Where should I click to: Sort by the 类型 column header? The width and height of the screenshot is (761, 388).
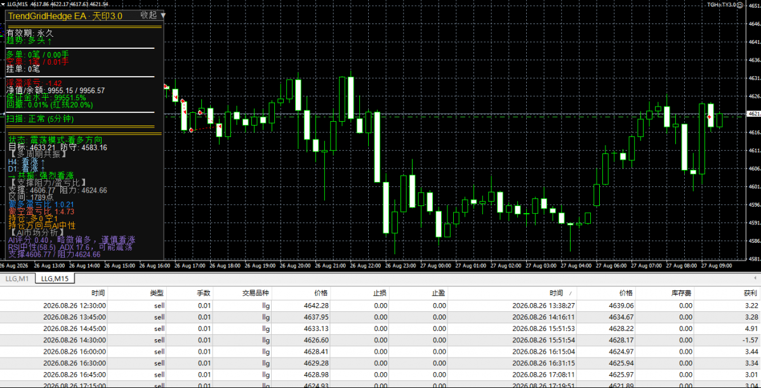click(157, 294)
